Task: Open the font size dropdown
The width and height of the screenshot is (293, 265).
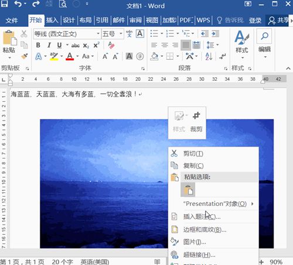Action: point(121,34)
